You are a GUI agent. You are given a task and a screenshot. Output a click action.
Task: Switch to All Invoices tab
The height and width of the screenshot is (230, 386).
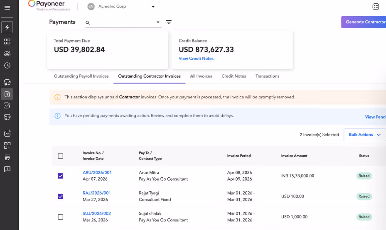(x=201, y=76)
